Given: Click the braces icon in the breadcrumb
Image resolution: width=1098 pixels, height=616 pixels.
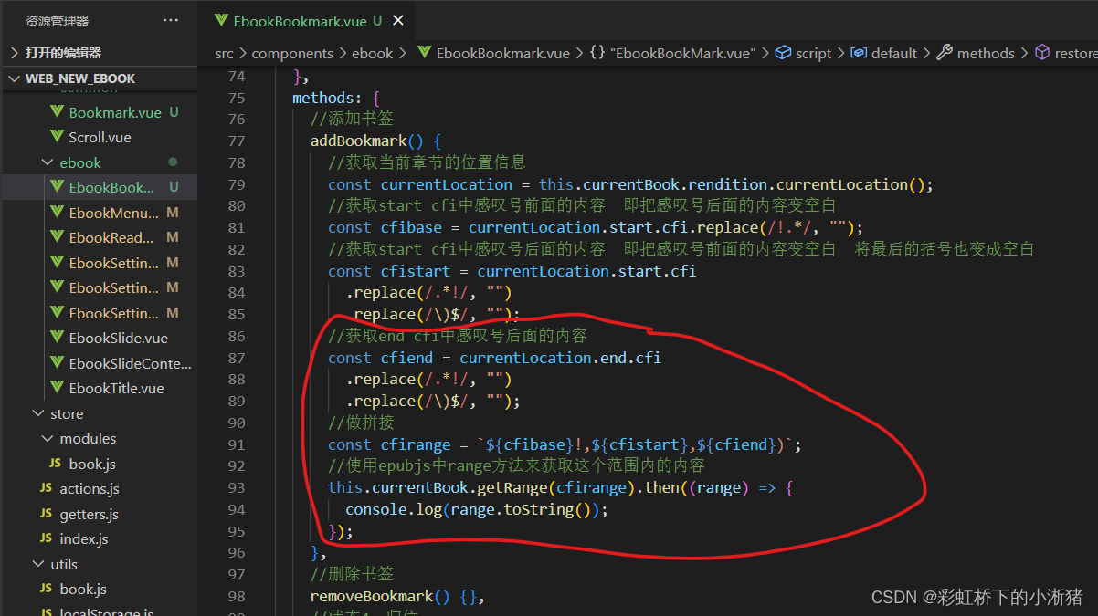Looking at the screenshot, I should coord(597,53).
